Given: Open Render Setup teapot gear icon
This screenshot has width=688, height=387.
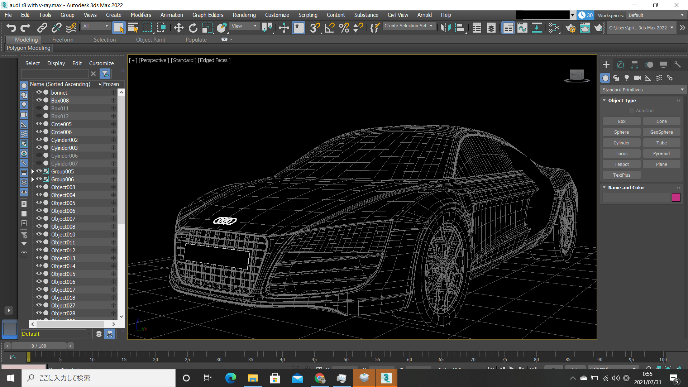Looking at the screenshot, I should tap(570, 28).
